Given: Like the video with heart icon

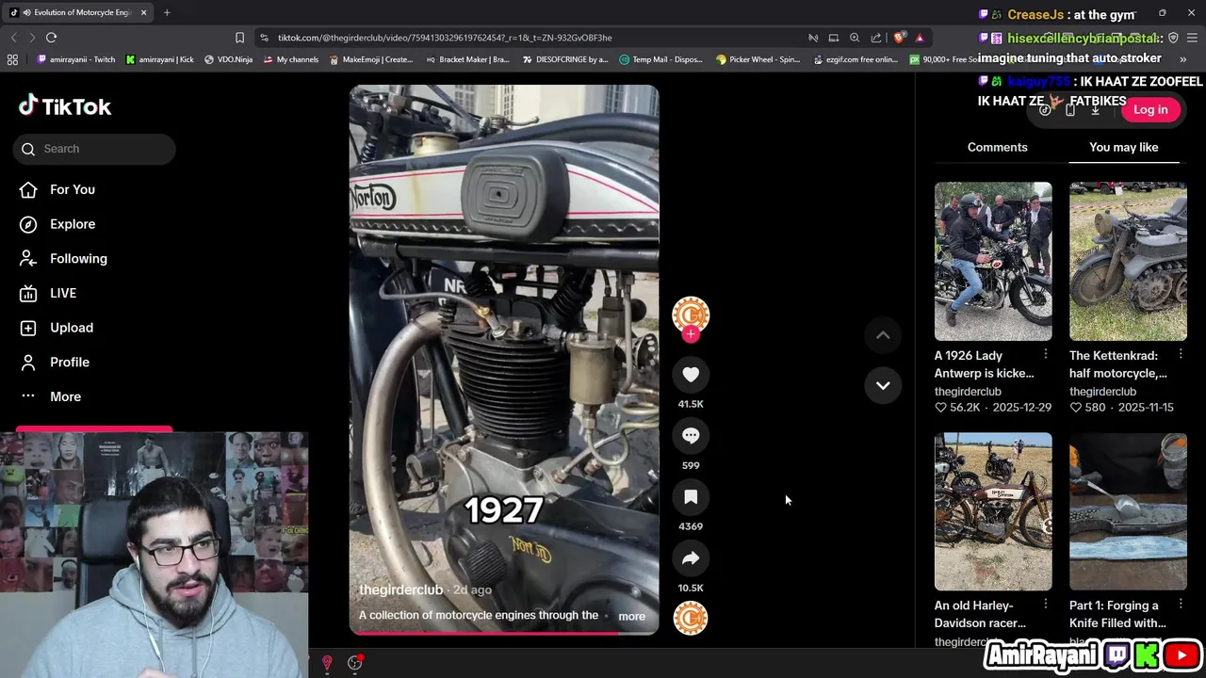Looking at the screenshot, I should 691,375.
